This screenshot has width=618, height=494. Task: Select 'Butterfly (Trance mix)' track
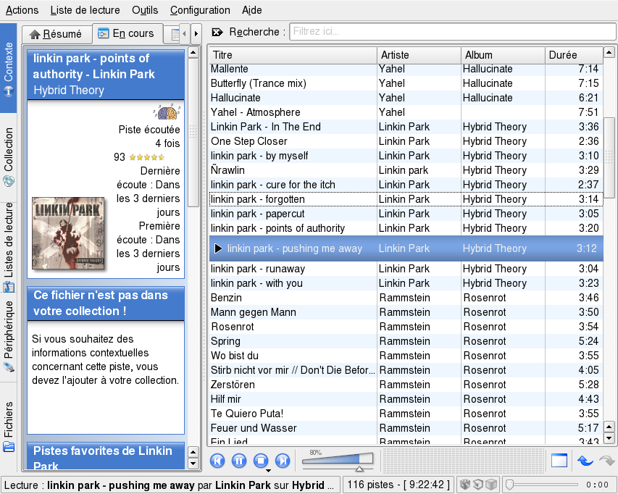[406, 83]
